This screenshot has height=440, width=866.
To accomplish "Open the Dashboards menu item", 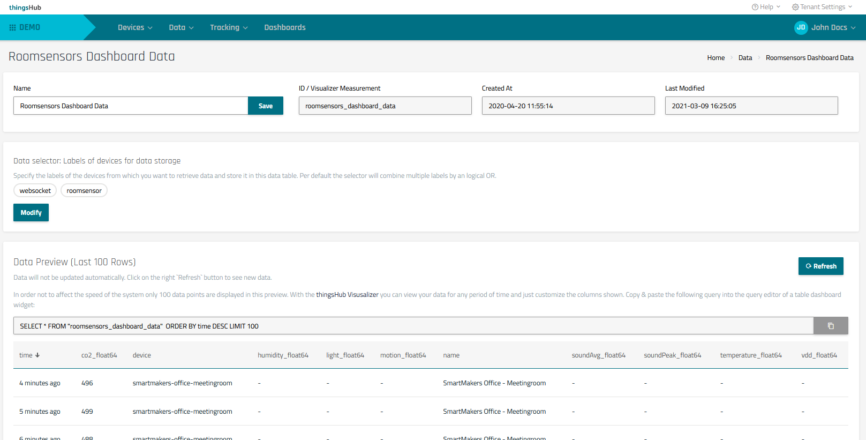I will click(x=285, y=27).
